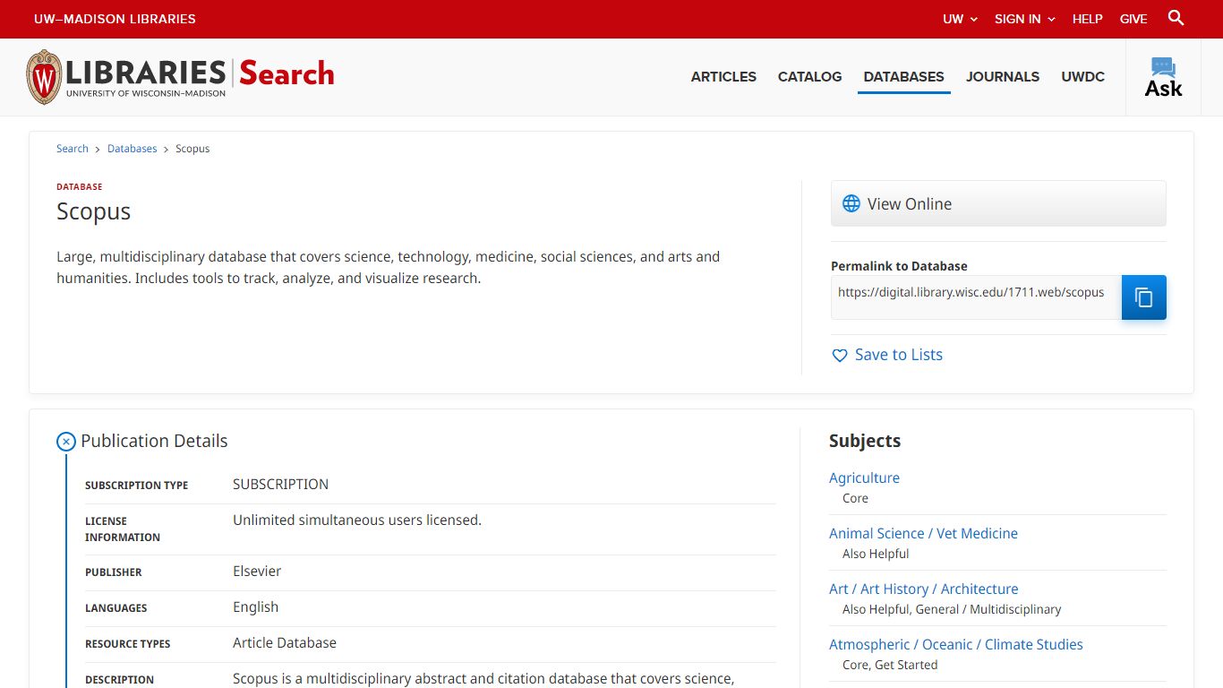Open Art / Art History / Architecture subject
This screenshot has height=688, width=1223.
click(923, 589)
